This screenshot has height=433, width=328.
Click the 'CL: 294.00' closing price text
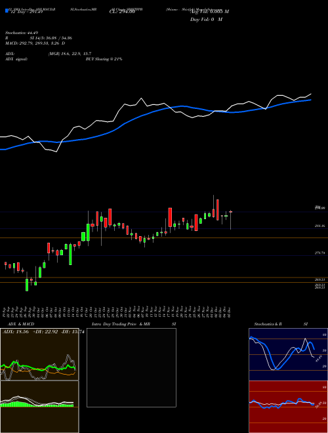point(122,12)
